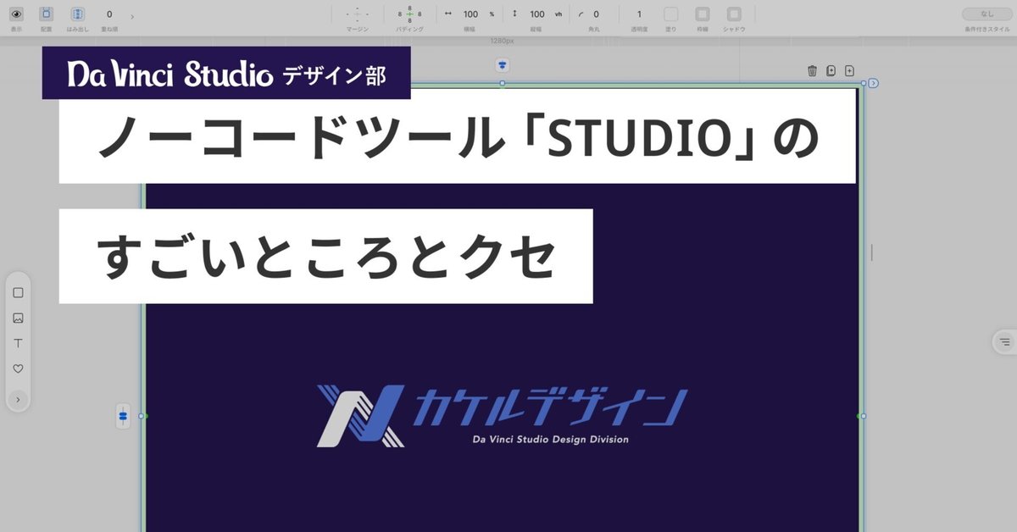Viewport: 1017px width, 532px height.
Task: Click the add new page icon
Action: pyautogui.click(x=849, y=71)
